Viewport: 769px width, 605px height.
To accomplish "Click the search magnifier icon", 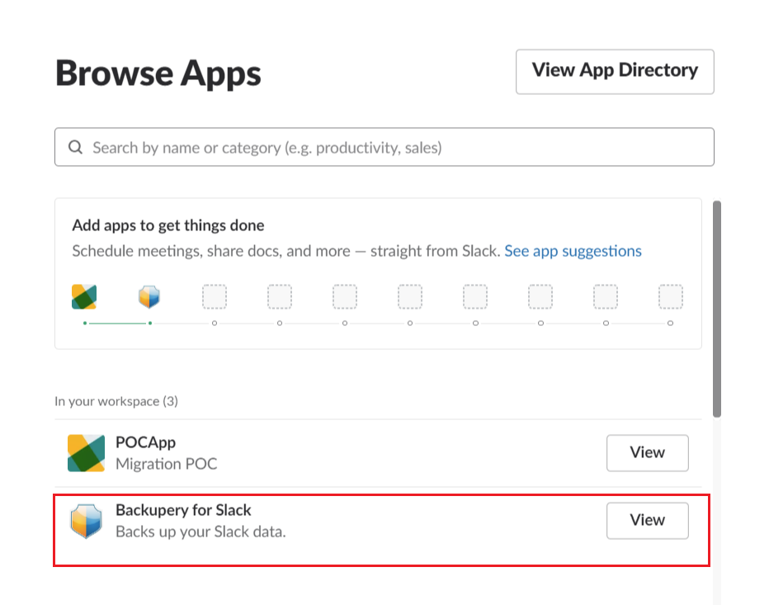I will click(x=75, y=147).
